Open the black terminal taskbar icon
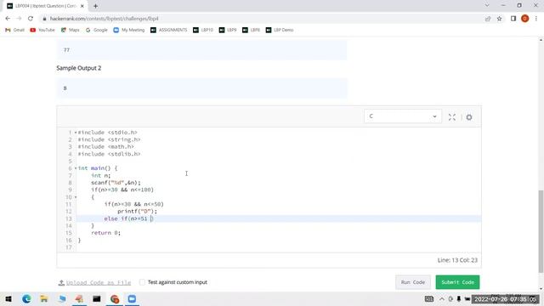 [97, 298]
